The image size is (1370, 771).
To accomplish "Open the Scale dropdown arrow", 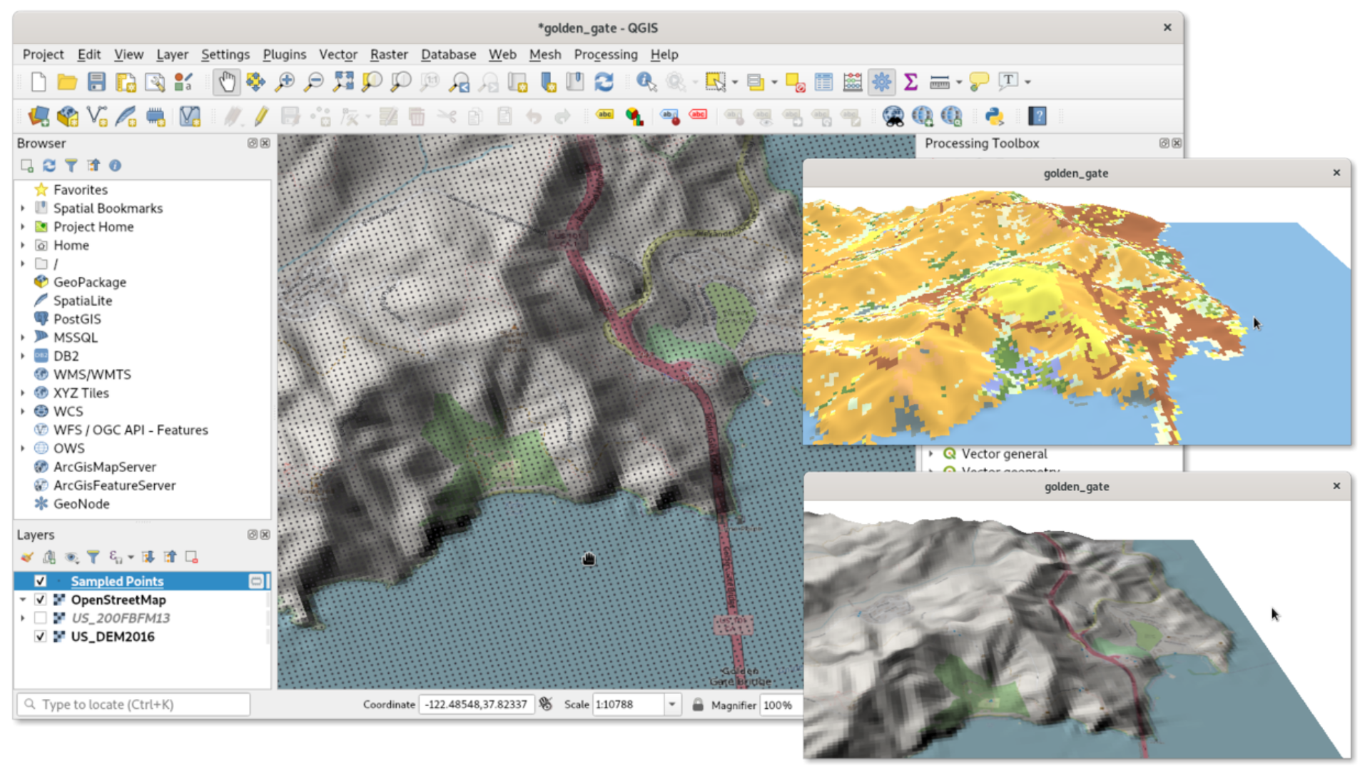I will coord(672,705).
